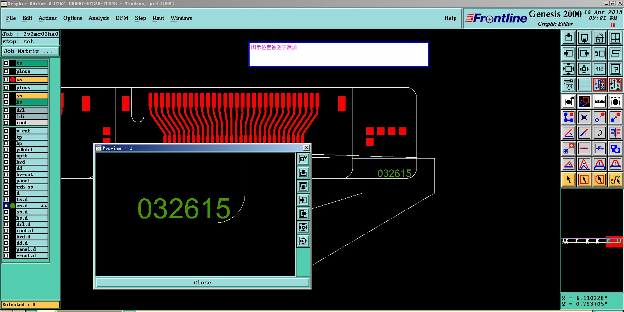Open the Actions menu

click(48, 18)
